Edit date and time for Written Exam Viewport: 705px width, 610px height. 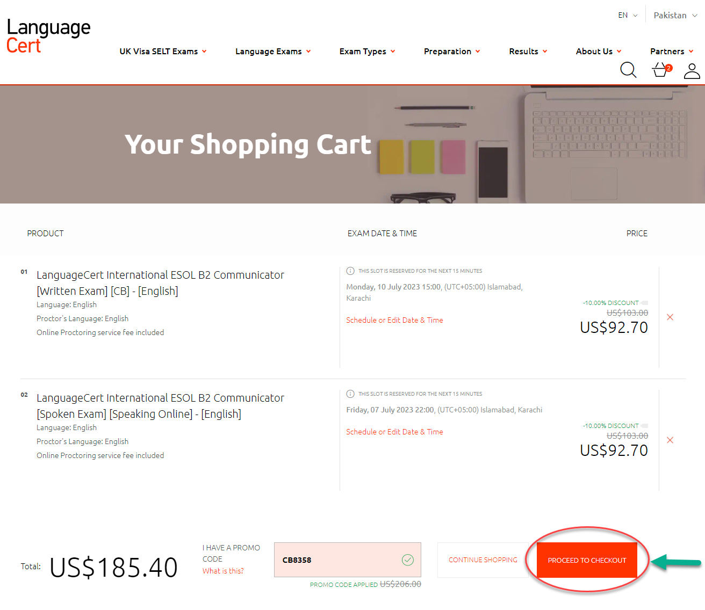[x=394, y=320]
